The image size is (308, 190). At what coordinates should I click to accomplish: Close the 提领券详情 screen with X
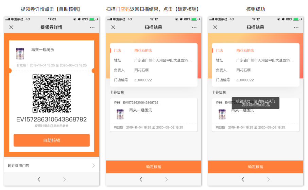(11, 27)
